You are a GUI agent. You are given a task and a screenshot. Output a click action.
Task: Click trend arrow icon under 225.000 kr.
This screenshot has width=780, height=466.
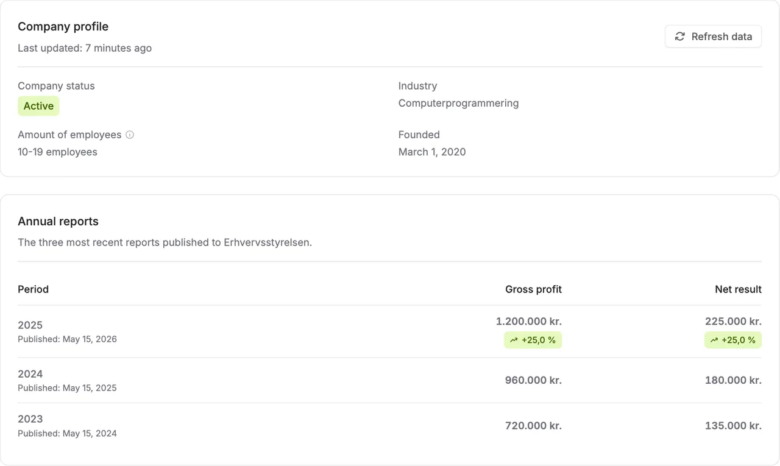714,340
